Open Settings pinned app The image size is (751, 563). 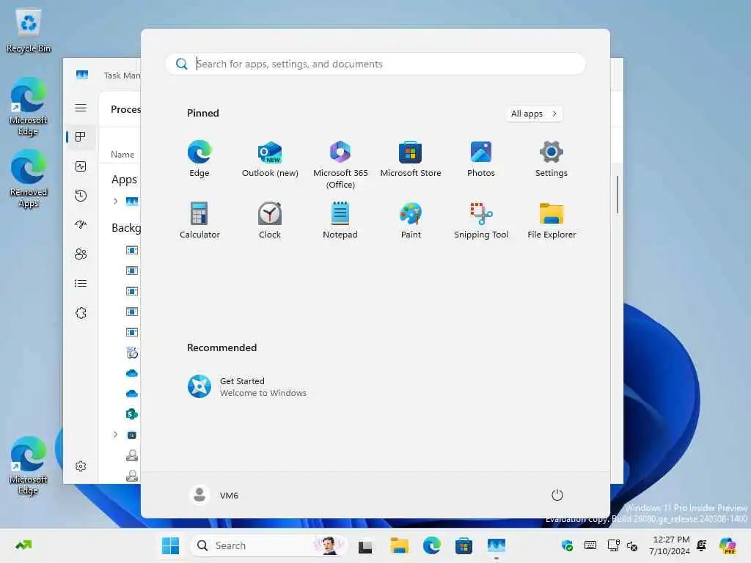(552, 159)
